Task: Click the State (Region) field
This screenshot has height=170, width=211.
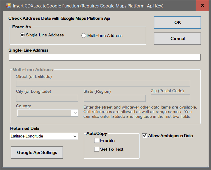Action: [x=115, y=98]
